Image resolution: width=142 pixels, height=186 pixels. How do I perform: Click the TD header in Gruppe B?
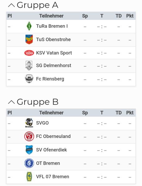[119, 113]
